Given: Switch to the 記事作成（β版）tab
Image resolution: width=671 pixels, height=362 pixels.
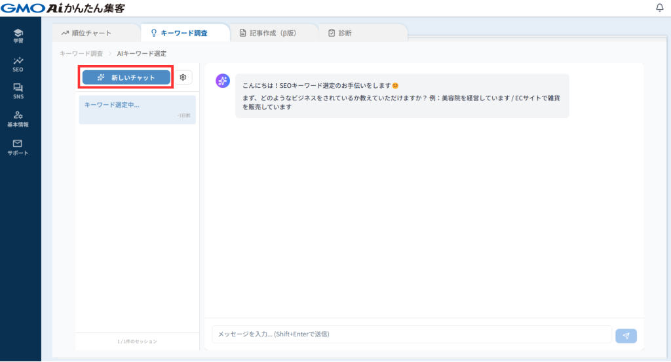Looking at the screenshot, I should 273,33.
